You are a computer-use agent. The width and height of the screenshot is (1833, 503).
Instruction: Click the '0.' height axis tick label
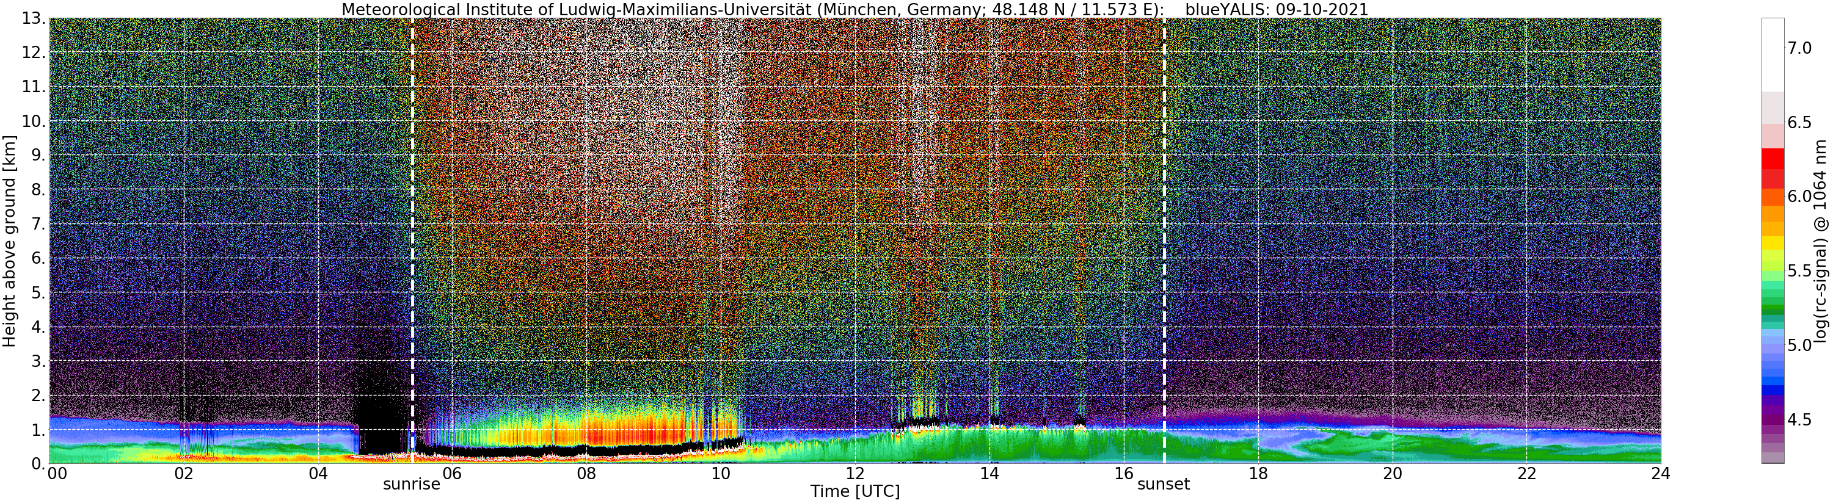[37, 464]
